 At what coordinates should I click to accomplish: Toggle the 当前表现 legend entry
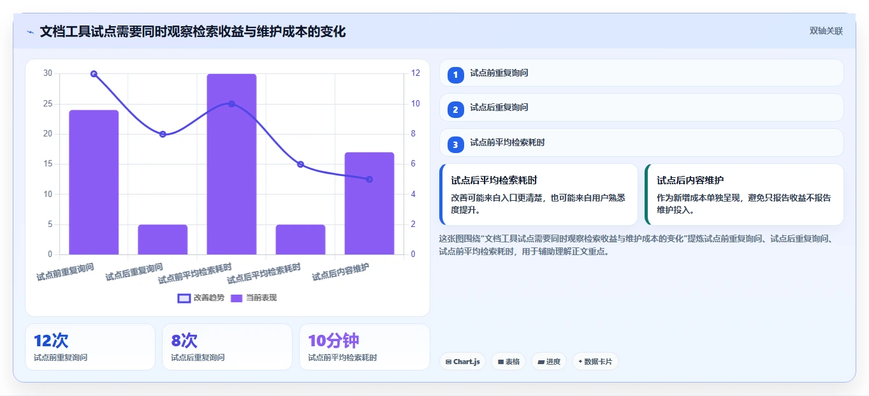pyautogui.click(x=254, y=298)
